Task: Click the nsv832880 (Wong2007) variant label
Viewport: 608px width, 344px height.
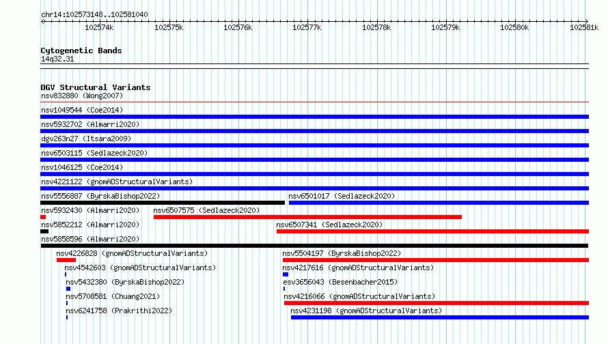Action: tap(82, 96)
